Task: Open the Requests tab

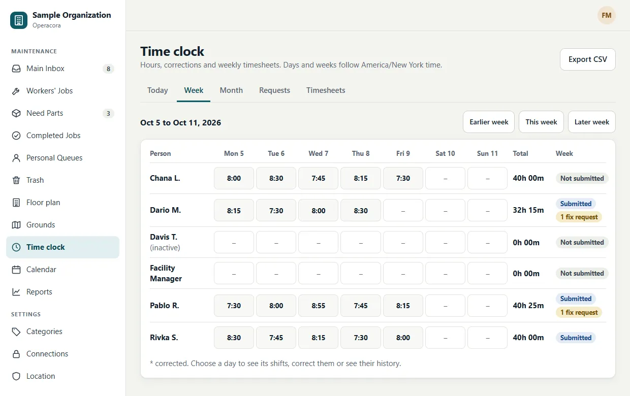Action: 274,90
